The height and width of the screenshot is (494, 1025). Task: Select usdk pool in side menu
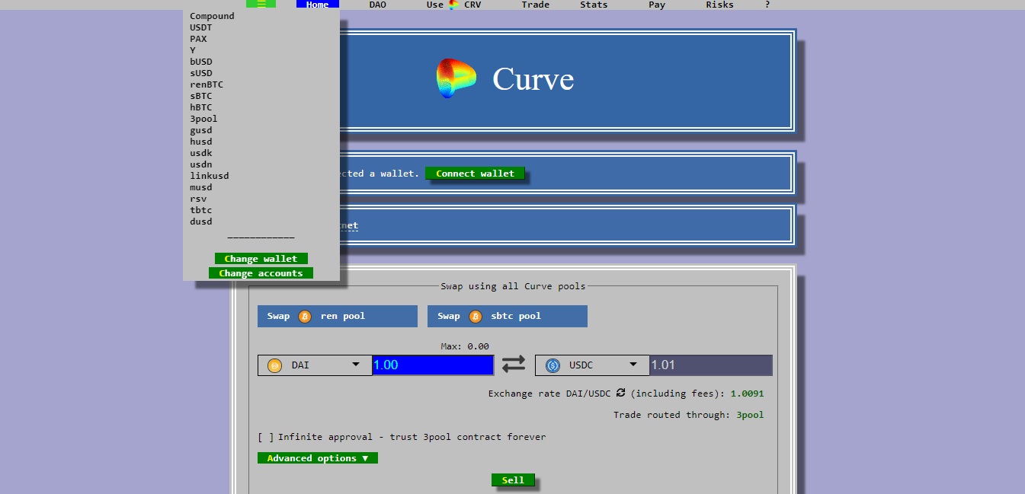point(201,153)
